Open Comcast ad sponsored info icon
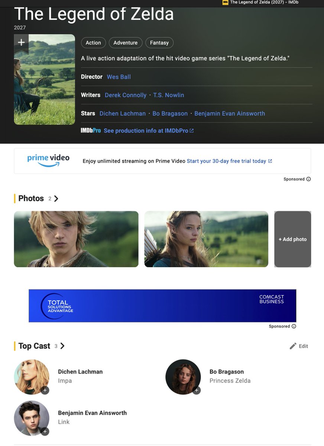 pos(294,326)
